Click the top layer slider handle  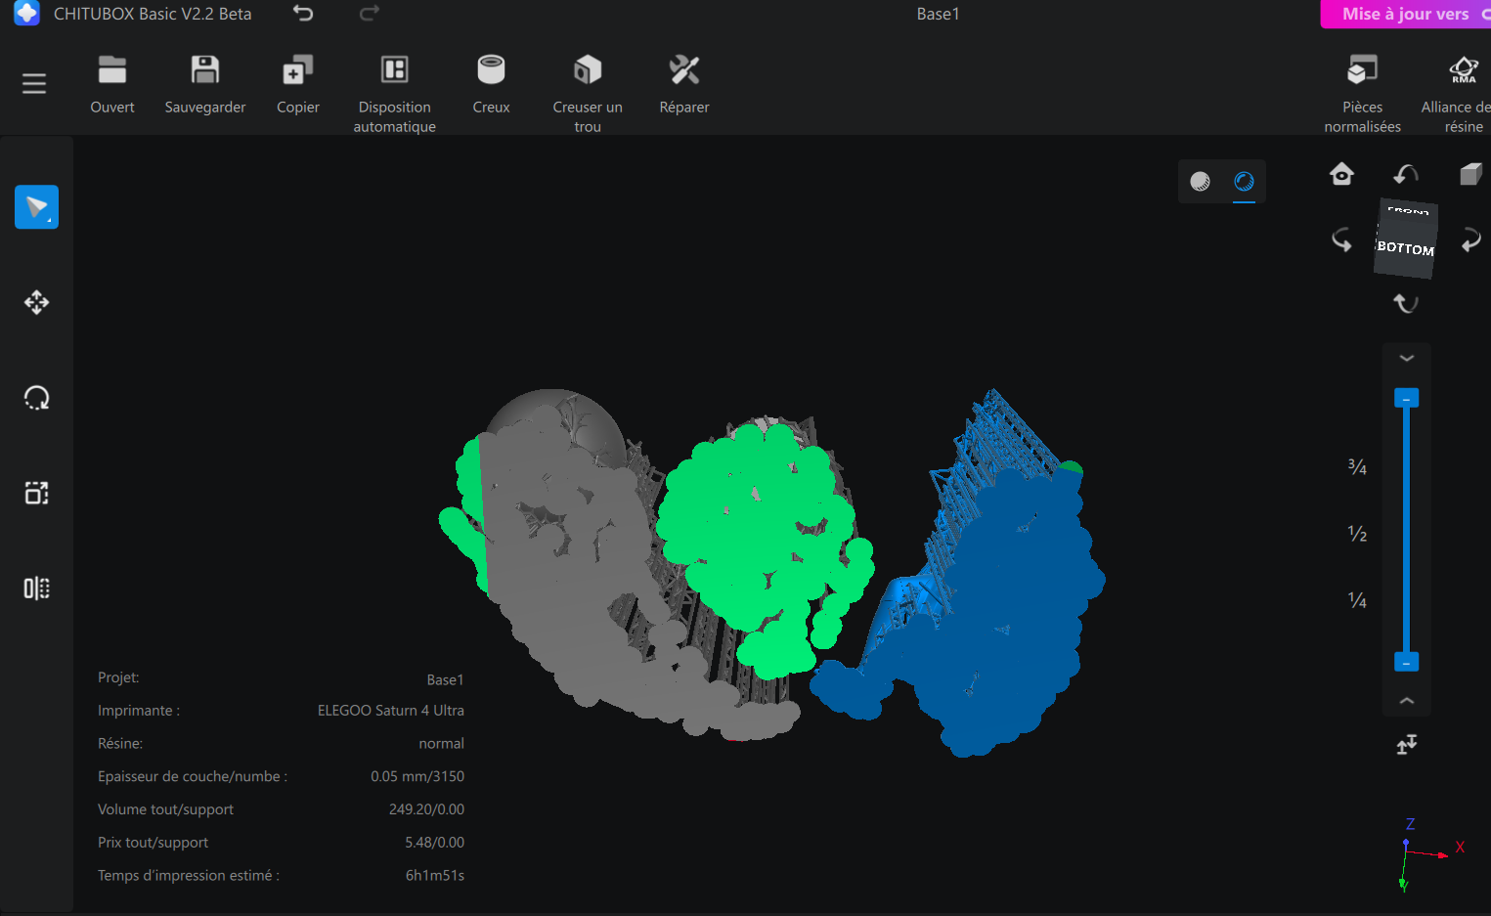1406,398
